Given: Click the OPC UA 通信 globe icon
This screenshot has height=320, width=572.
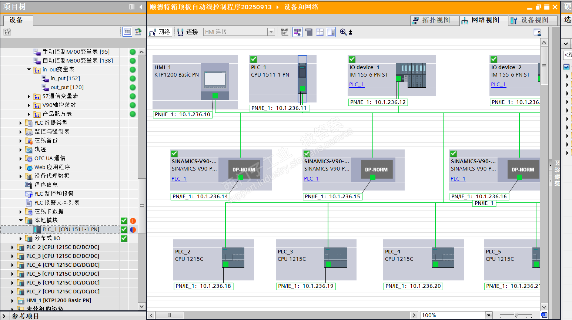Looking at the screenshot, I should point(29,158).
